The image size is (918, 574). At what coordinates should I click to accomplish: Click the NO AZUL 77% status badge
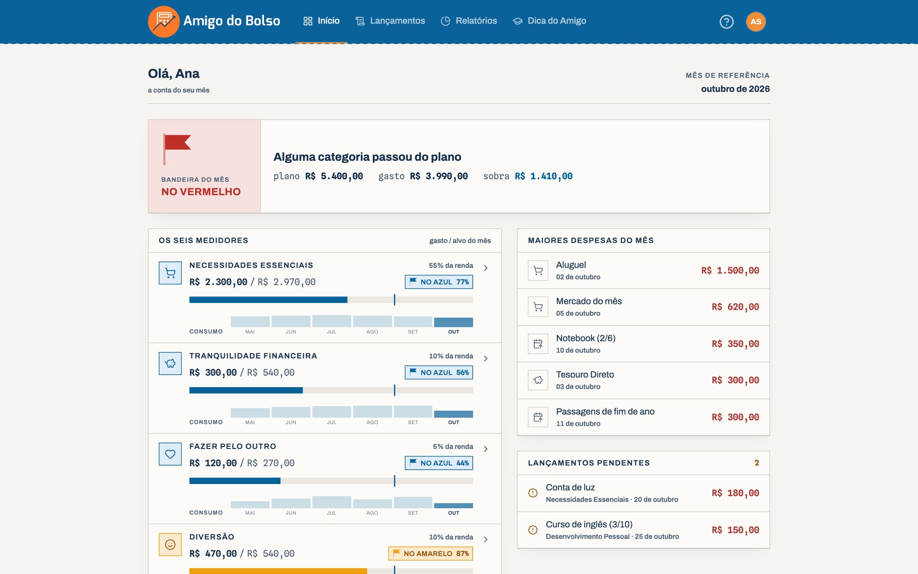(439, 282)
